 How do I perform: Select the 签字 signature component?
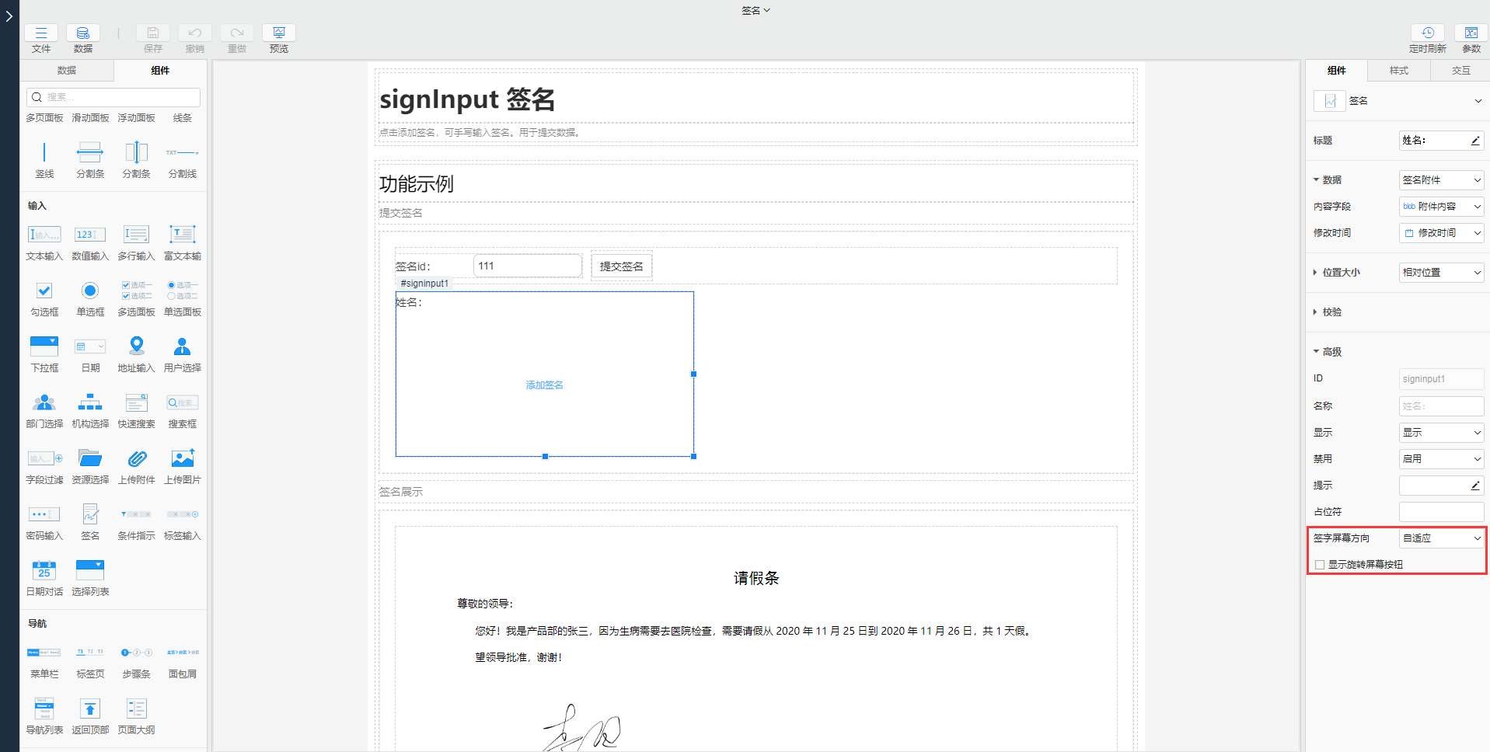click(x=90, y=522)
